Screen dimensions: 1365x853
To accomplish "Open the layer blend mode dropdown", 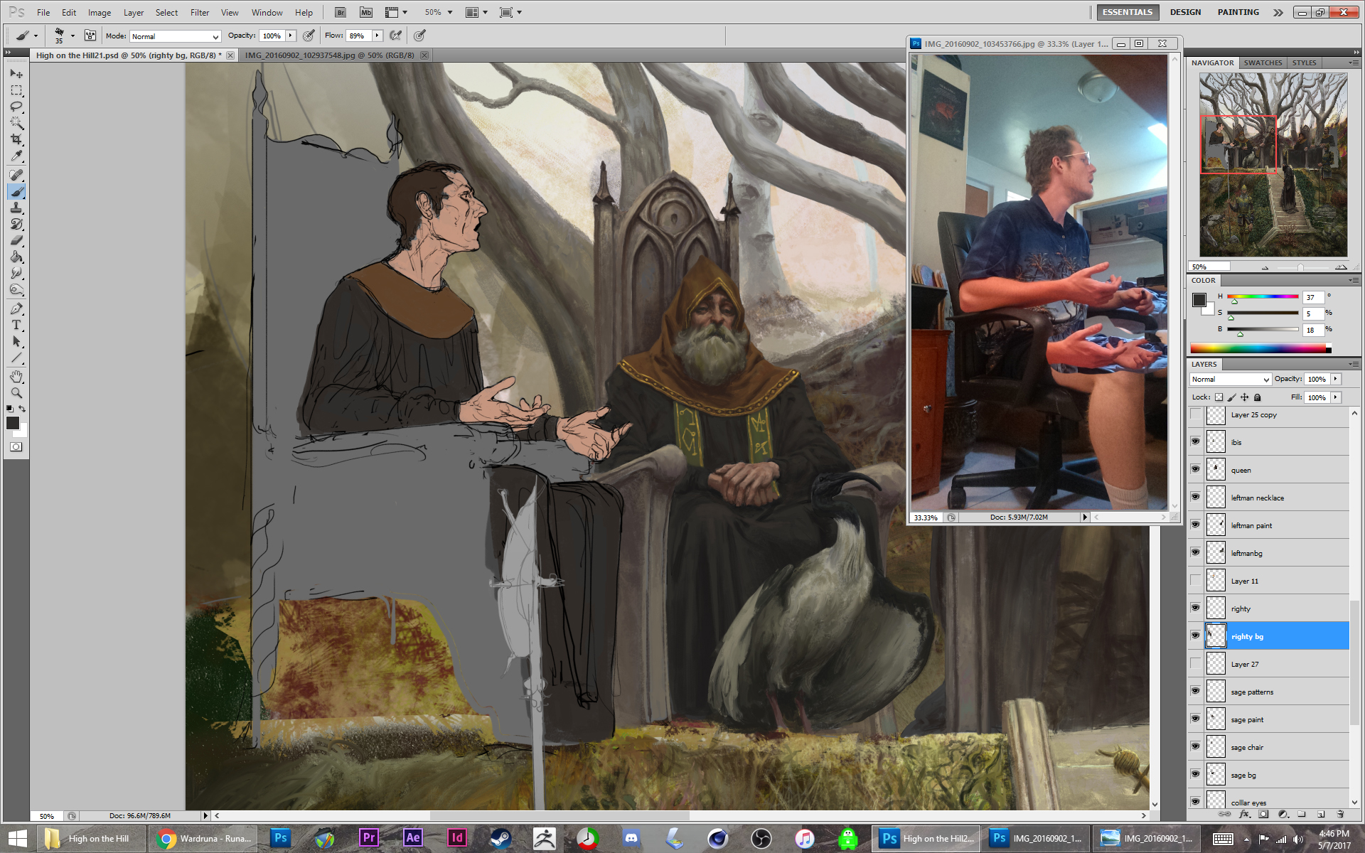I will 1231,380.
